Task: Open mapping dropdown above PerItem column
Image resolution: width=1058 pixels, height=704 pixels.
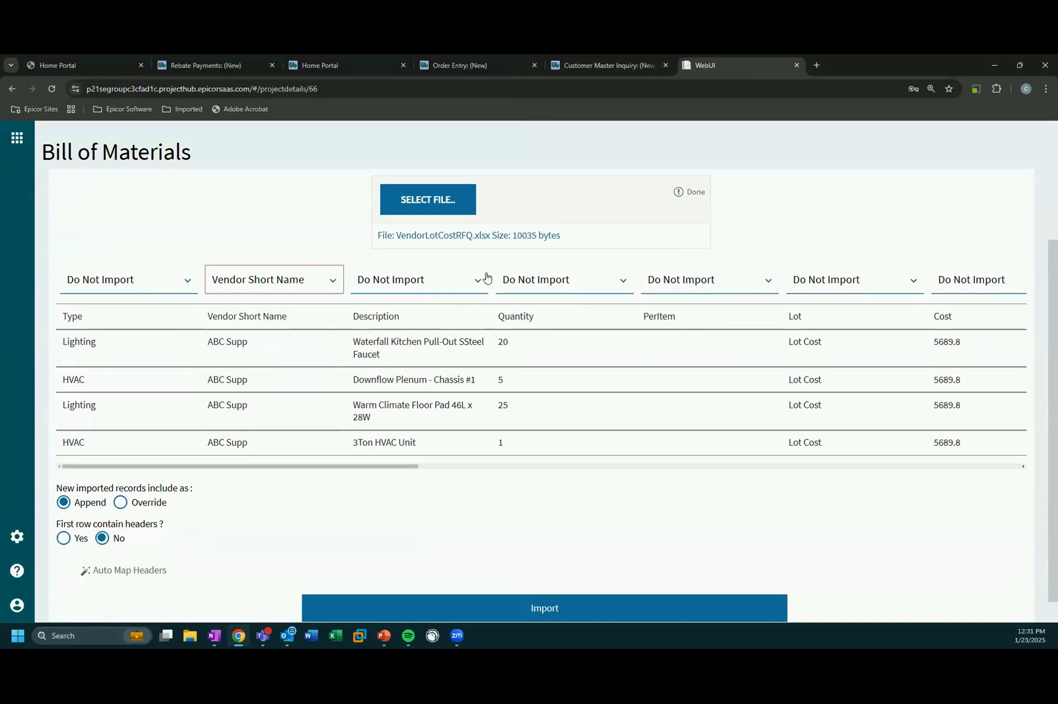Action: point(710,280)
